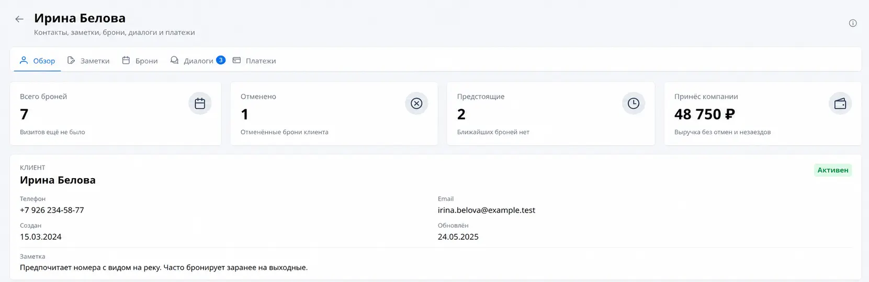The image size is (869, 282).
Task: Click the Отменено label
Action: (x=258, y=97)
